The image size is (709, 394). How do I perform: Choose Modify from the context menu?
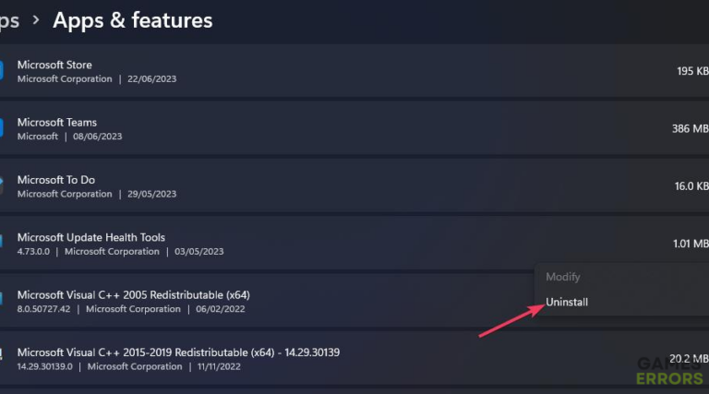(562, 277)
